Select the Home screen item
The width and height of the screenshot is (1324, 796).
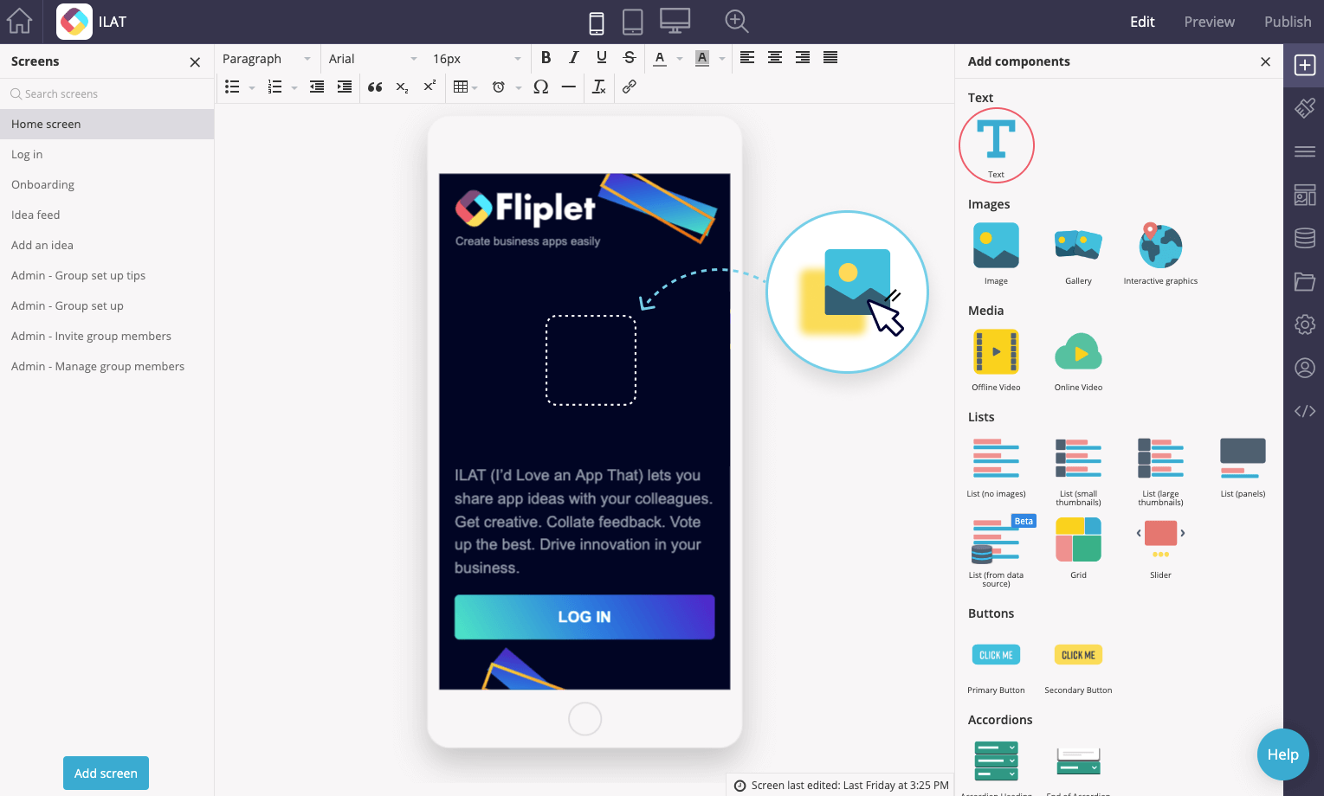(x=107, y=124)
